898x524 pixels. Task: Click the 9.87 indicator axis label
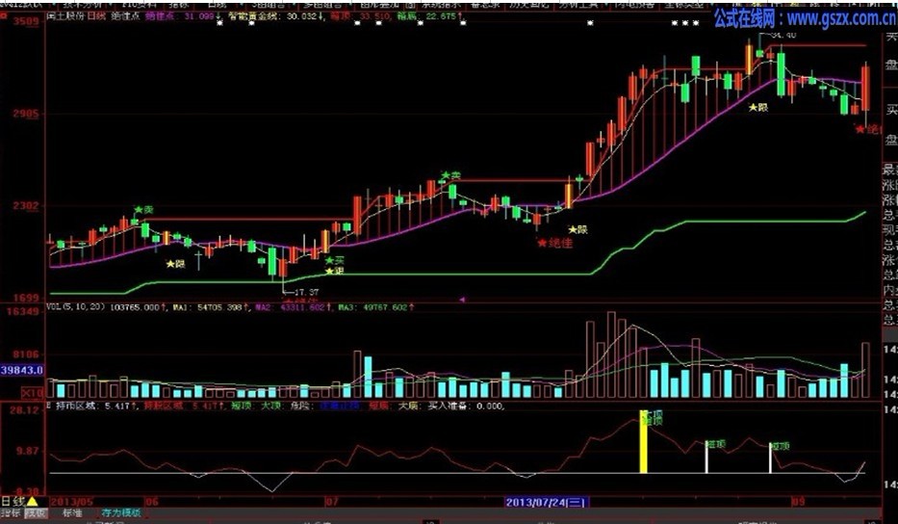point(27,451)
